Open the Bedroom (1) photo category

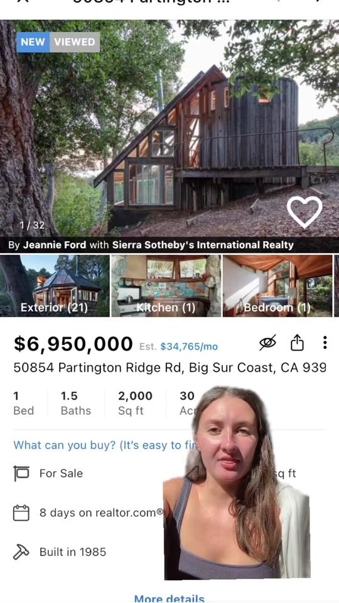pyautogui.click(x=278, y=286)
